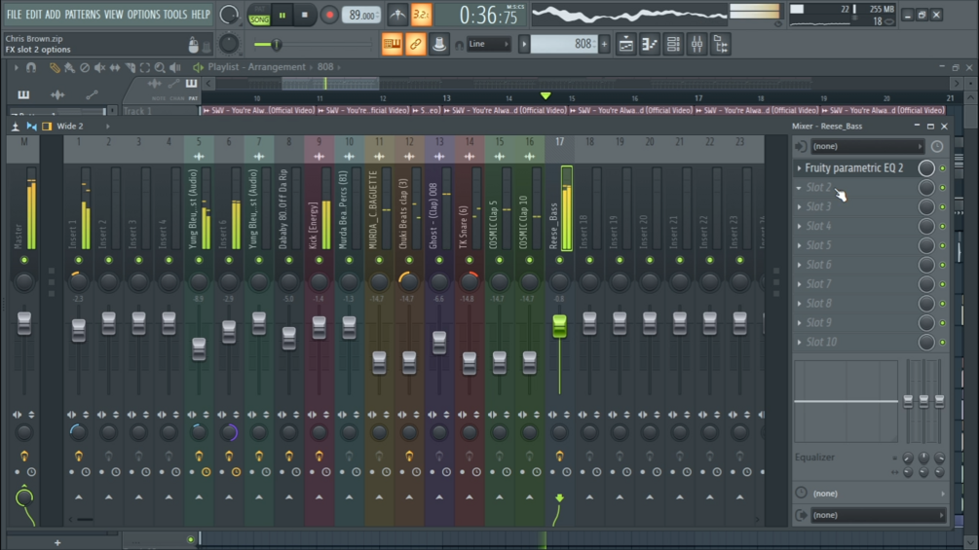Select the Mute tool in Playlist toolbar

click(99, 67)
